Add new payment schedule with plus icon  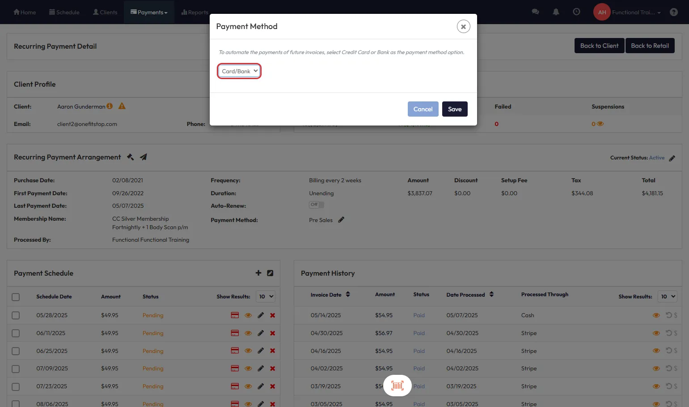click(x=258, y=273)
